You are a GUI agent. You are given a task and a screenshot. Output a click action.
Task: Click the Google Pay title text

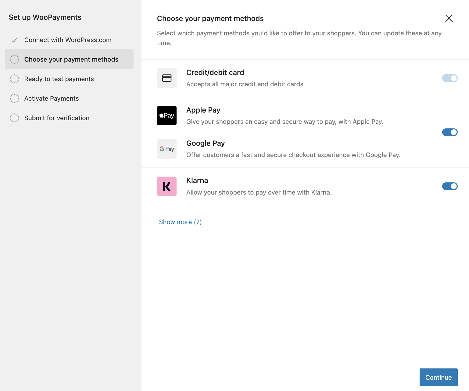click(206, 143)
